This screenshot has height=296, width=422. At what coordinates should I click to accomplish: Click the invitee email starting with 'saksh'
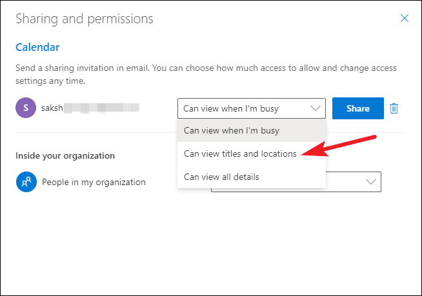click(x=90, y=108)
